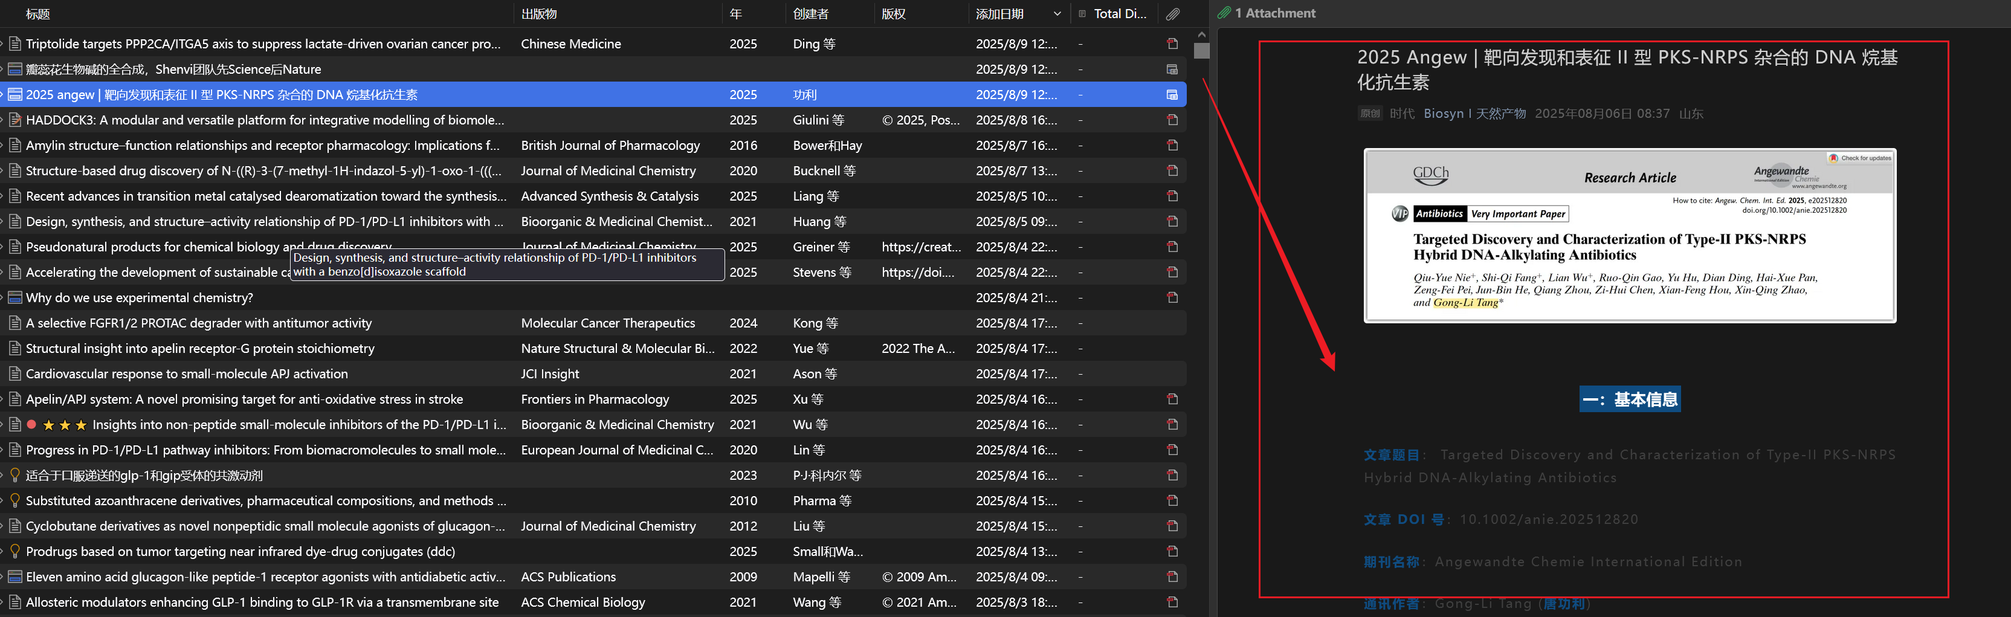Image resolution: width=2011 pixels, height=617 pixels.
Task: Click the doi.org/10.1002/anie.202512820 link in the article image
Action: click(x=1794, y=210)
